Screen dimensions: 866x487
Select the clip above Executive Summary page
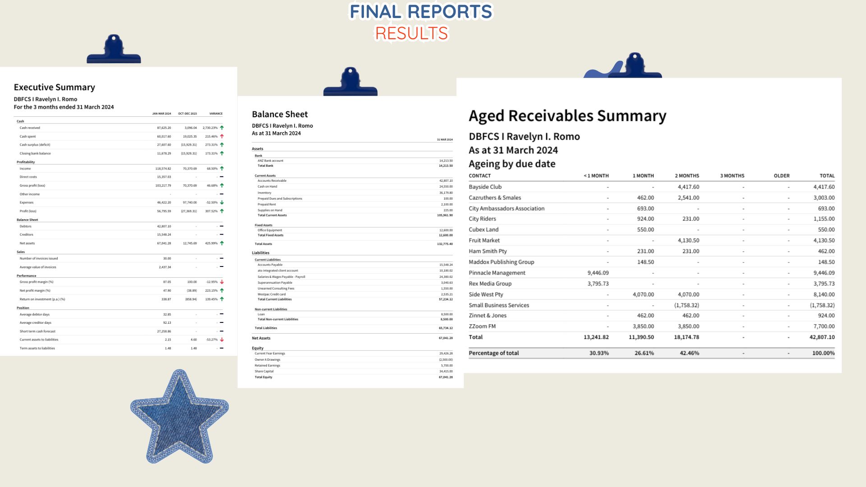[114, 49]
